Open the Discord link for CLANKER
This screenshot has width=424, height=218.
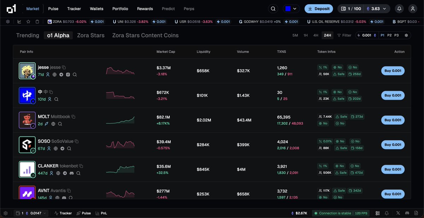72,173
